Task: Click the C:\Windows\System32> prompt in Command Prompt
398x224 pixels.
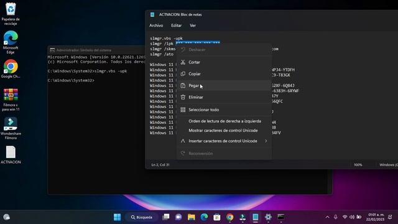Action: 71,80
